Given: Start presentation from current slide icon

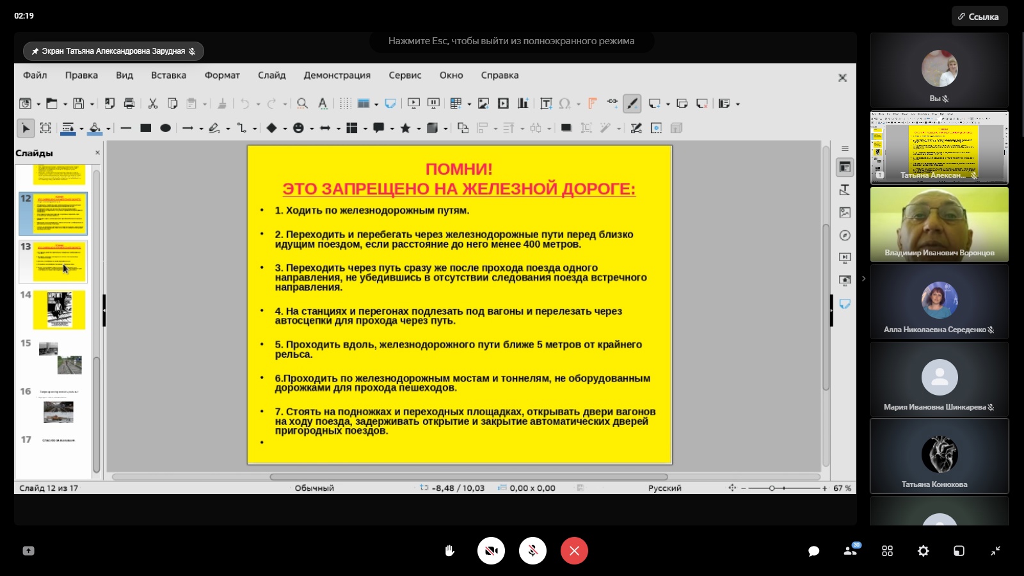Looking at the screenshot, I should (x=433, y=103).
